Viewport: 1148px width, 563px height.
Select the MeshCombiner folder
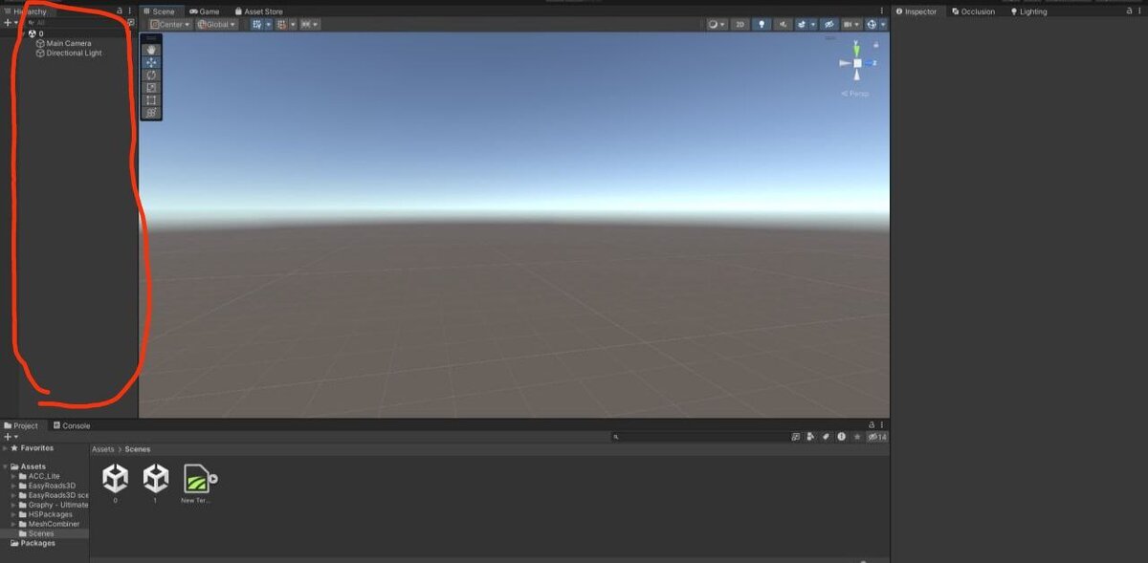click(54, 524)
